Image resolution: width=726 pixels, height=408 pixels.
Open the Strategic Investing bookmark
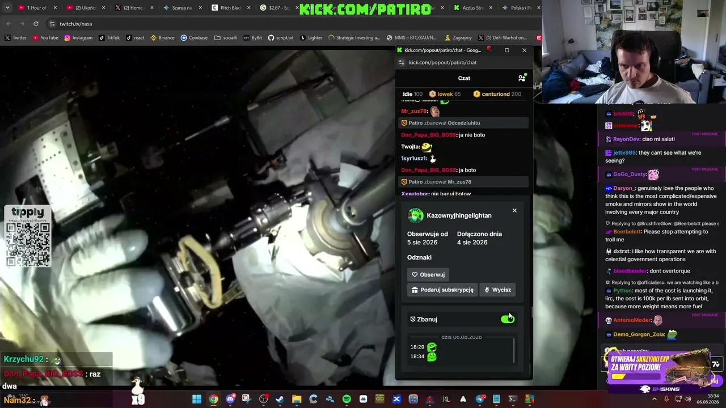click(x=354, y=38)
